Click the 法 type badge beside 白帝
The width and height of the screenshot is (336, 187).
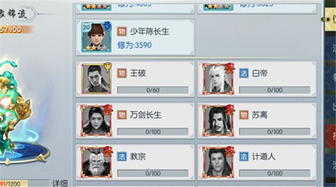(244, 73)
